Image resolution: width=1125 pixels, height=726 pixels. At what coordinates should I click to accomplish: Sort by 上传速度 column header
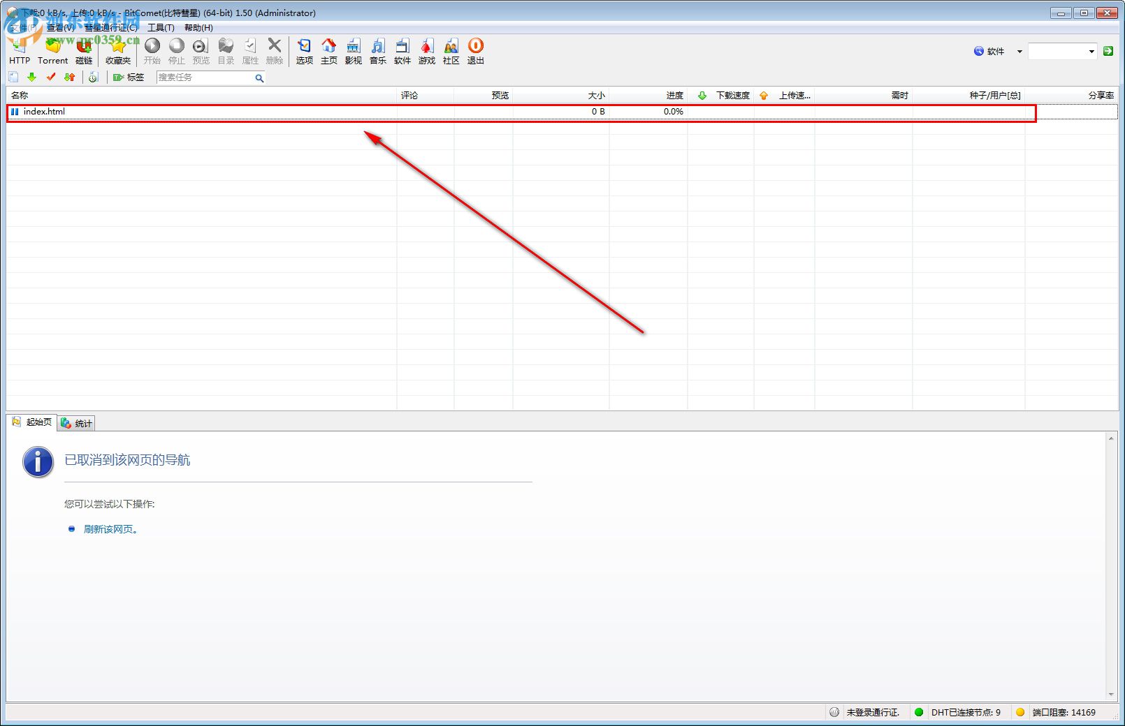pyautogui.click(x=784, y=96)
